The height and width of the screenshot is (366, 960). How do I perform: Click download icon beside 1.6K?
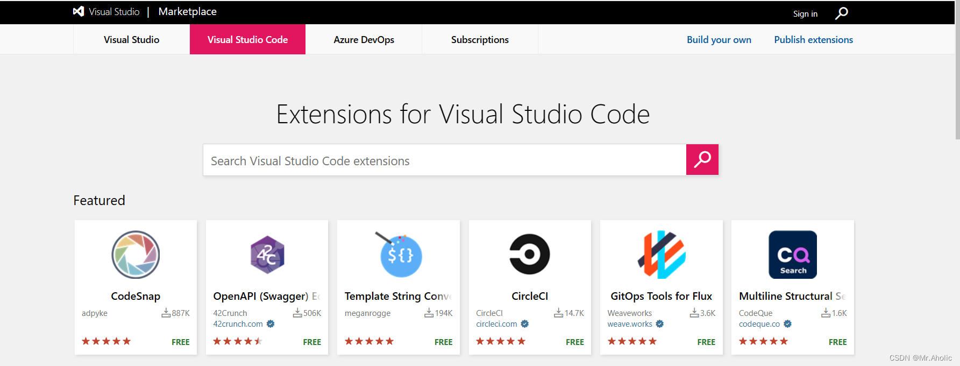(x=826, y=313)
